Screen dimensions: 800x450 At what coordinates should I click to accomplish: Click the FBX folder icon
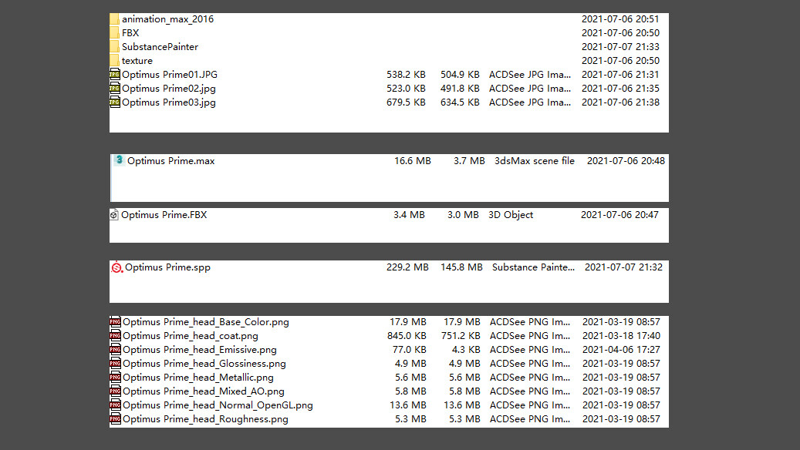coord(114,32)
